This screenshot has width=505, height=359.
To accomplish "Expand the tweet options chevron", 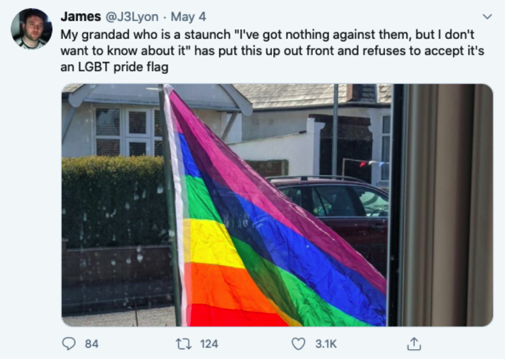I will (x=488, y=17).
